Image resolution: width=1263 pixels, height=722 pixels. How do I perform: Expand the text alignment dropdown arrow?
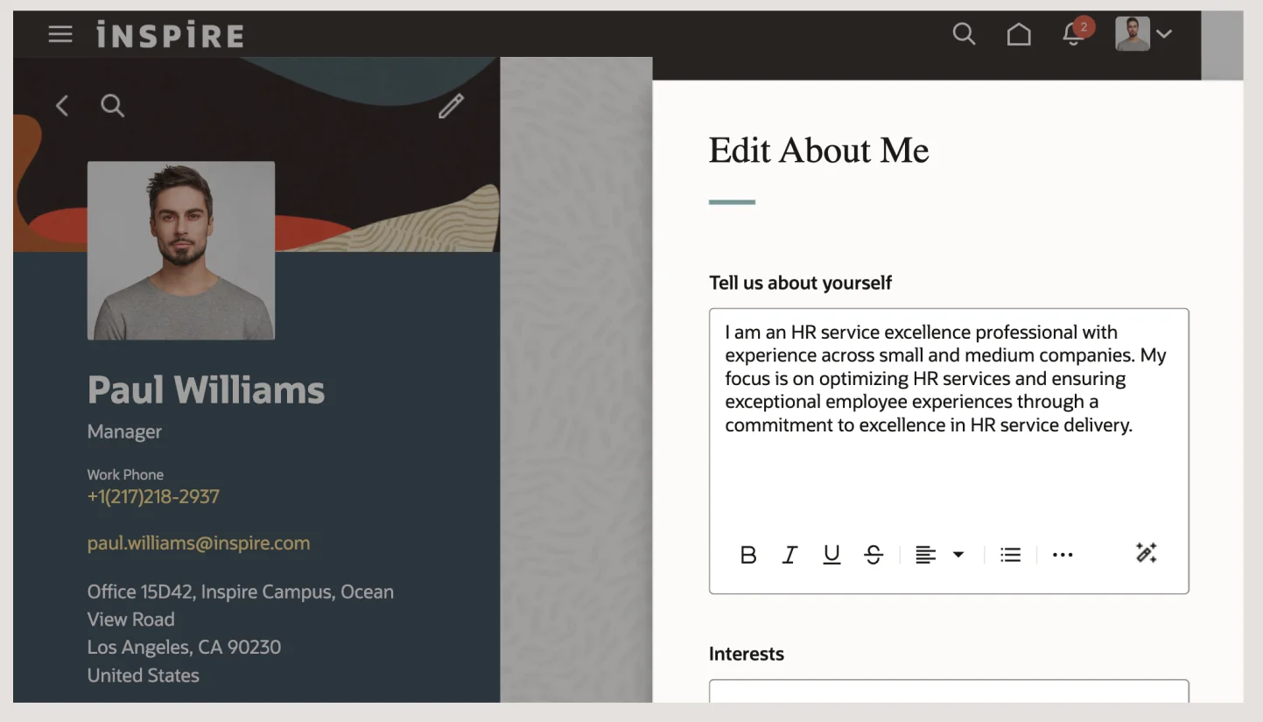(x=958, y=555)
